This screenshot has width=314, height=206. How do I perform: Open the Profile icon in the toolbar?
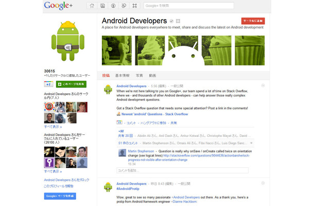click(113, 6)
